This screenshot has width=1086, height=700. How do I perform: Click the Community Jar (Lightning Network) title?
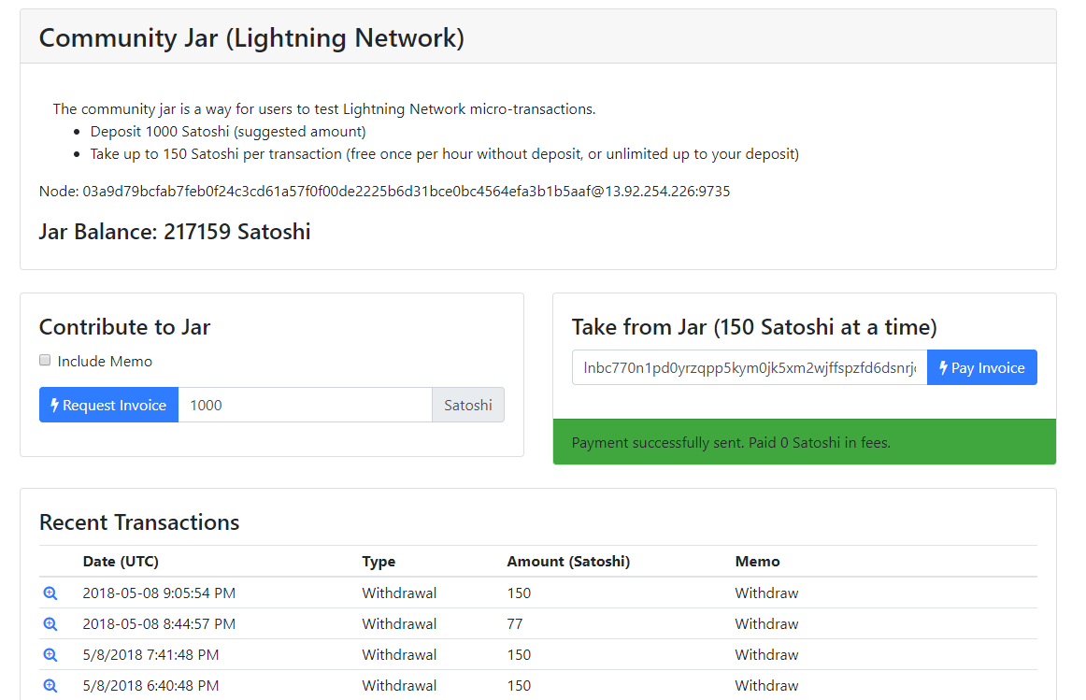click(251, 38)
